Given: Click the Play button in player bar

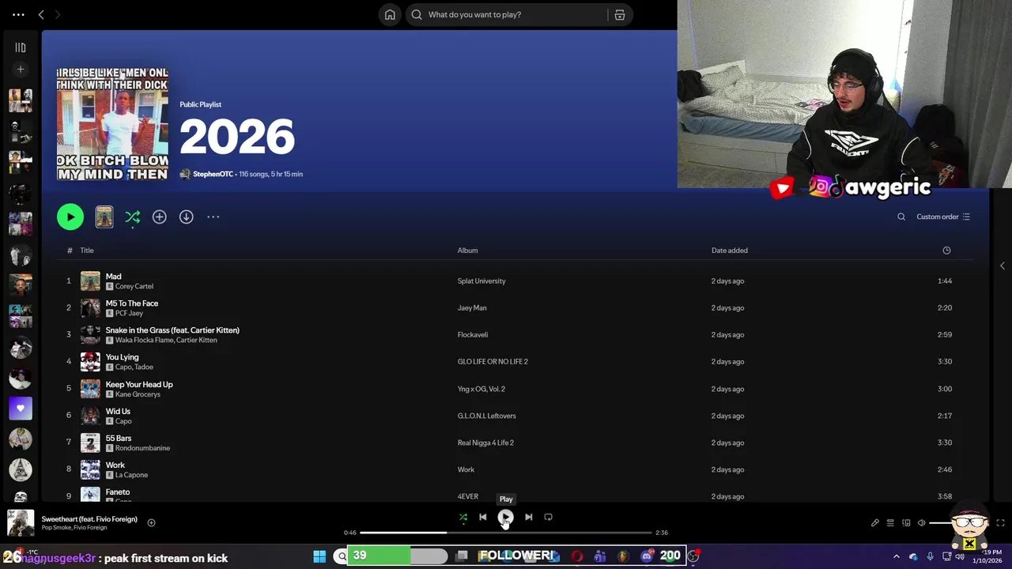Looking at the screenshot, I should (x=505, y=518).
